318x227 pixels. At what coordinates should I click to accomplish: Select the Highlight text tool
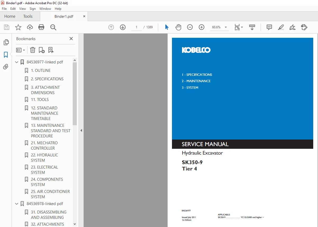pos(281,27)
